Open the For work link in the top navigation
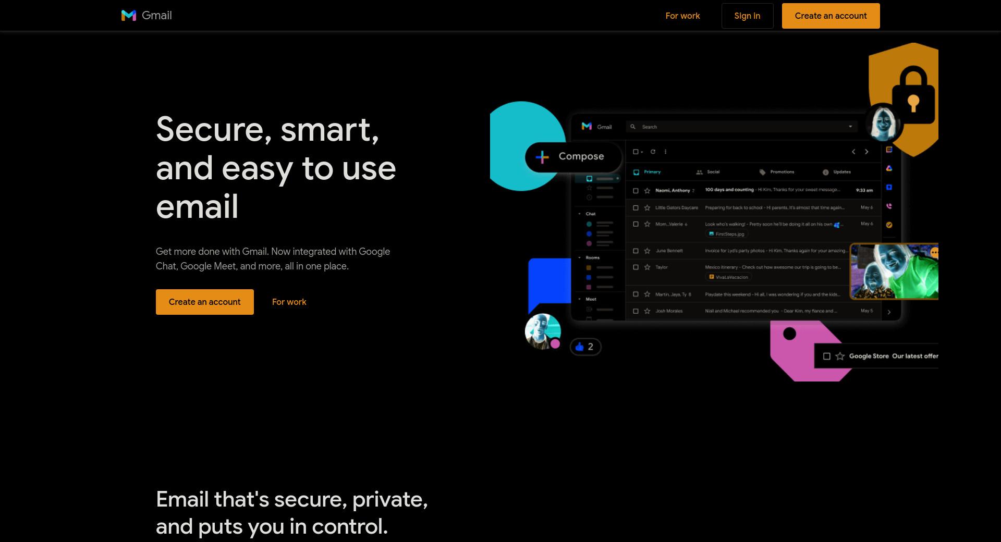This screenshot has height=542, width=1001. tap(682, 16)
